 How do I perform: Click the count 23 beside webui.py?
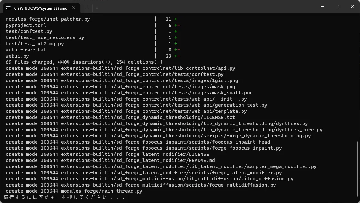[168, 56]
